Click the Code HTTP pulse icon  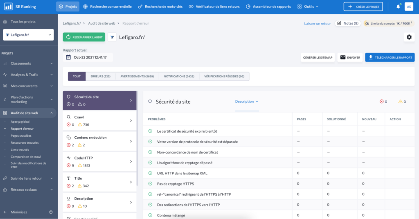pos(69,158)
